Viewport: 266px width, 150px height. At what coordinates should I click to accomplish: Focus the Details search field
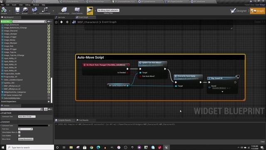click(x=22, y=109)
